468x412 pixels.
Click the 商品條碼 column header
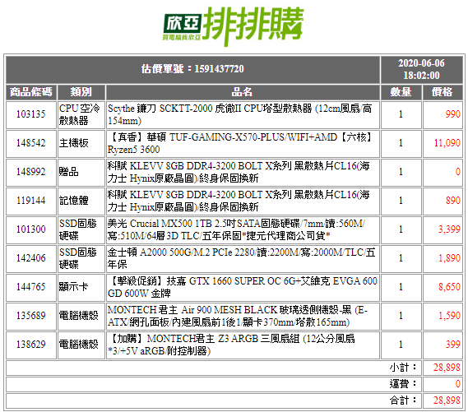tap(31, 92)
